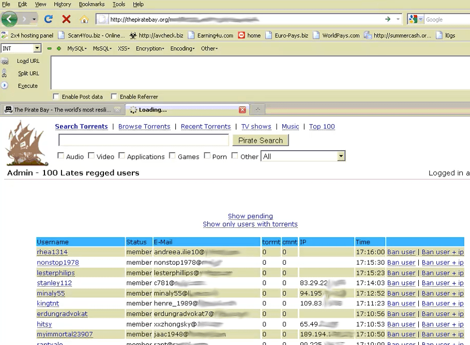Image resolution: width=470 pixels, height=345 pixels.
Task: Open the Bookmarks menu
Action: click(x=91, y=4)
